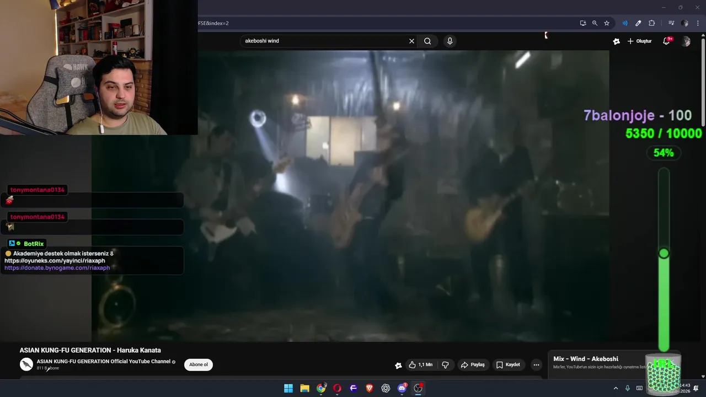706x397 pixels.
Task: Clear the YouTube search box text
Action: click(411, 41)
